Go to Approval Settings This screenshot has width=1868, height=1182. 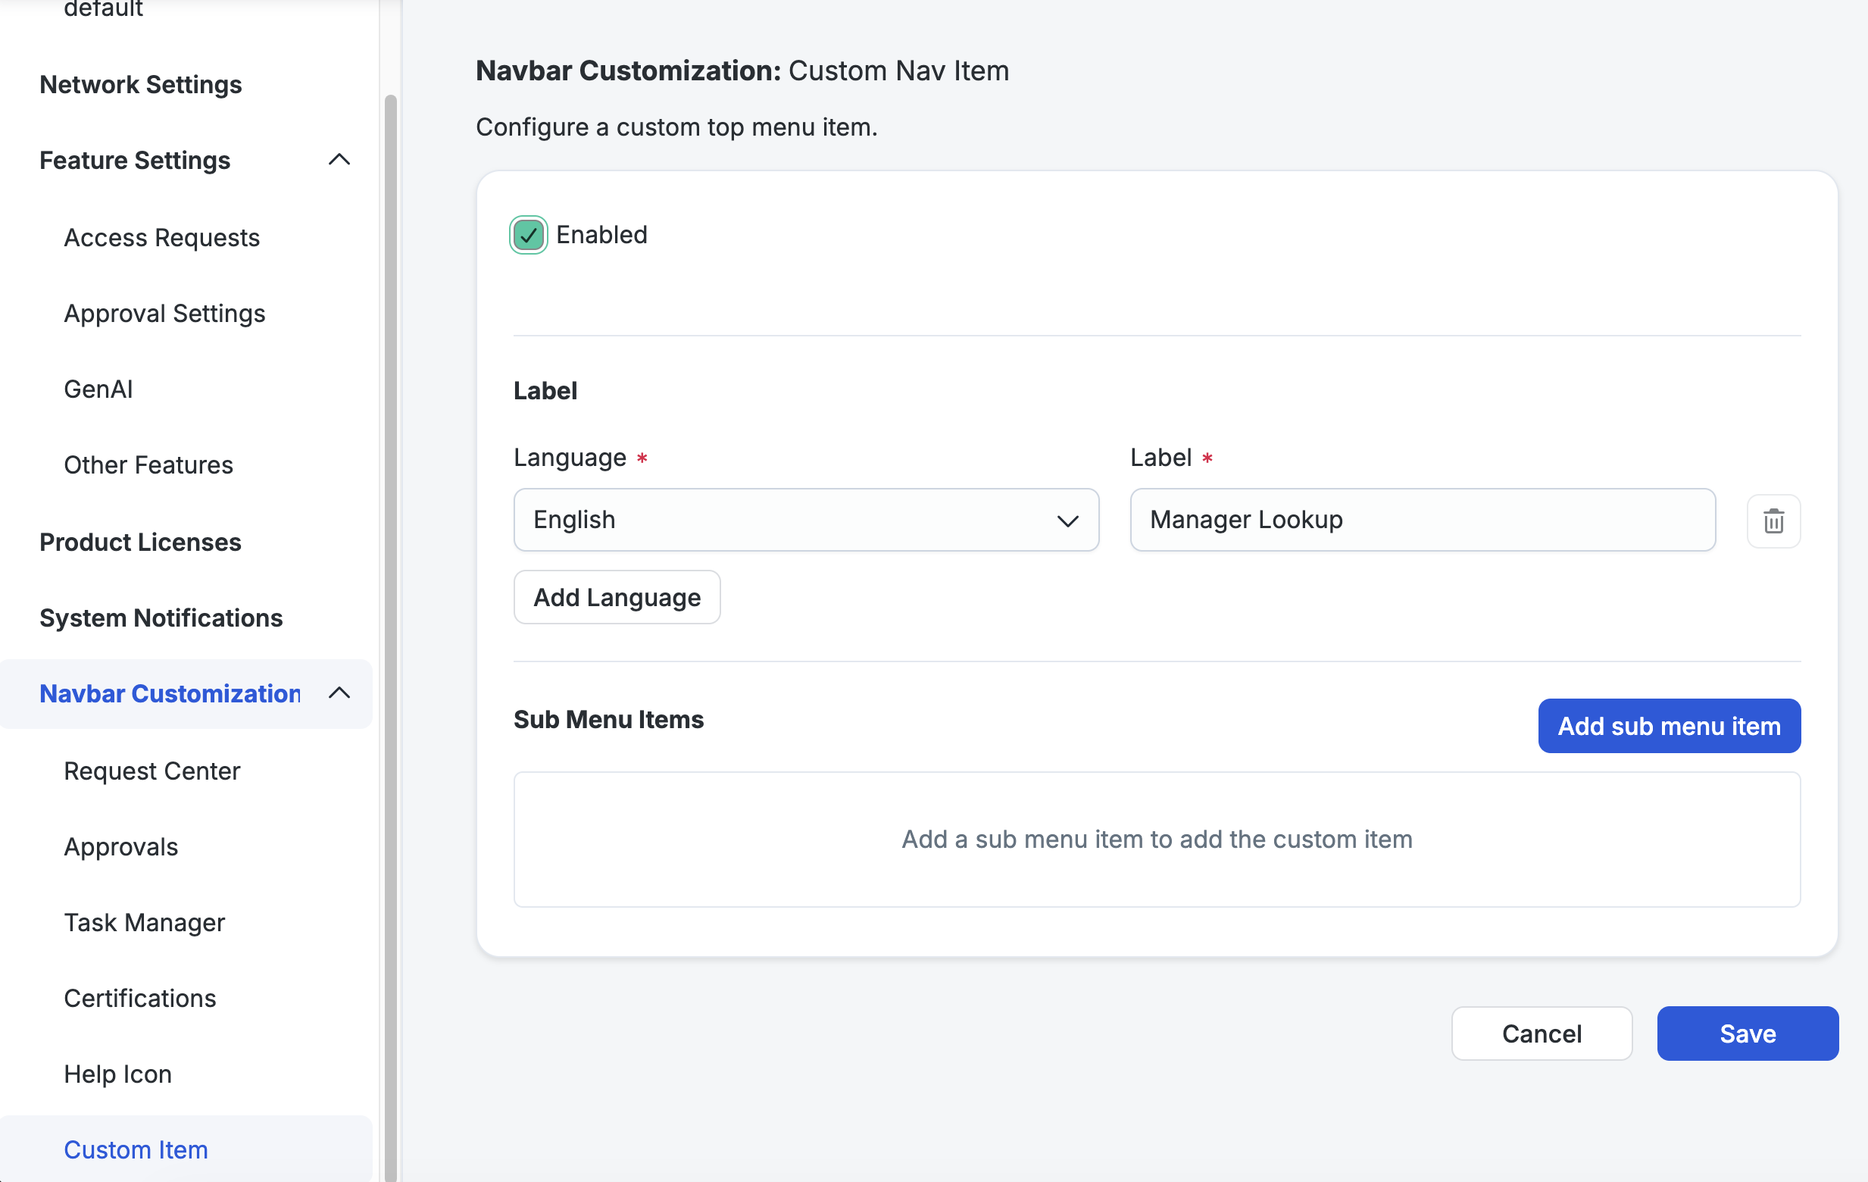164,314
